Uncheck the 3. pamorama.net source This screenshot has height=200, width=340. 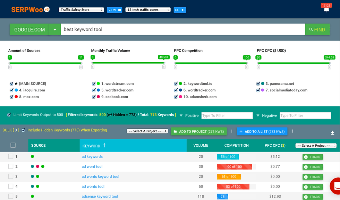(258, 83)
